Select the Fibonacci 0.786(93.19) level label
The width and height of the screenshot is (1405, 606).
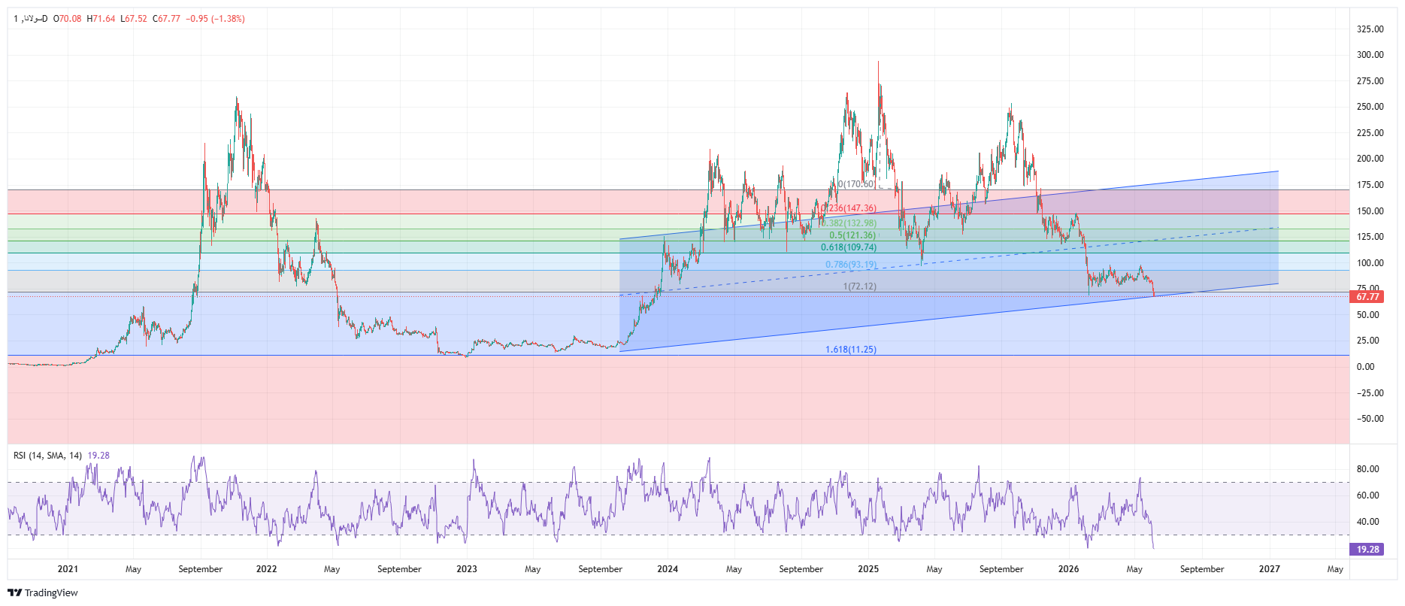tap(851, 265)
